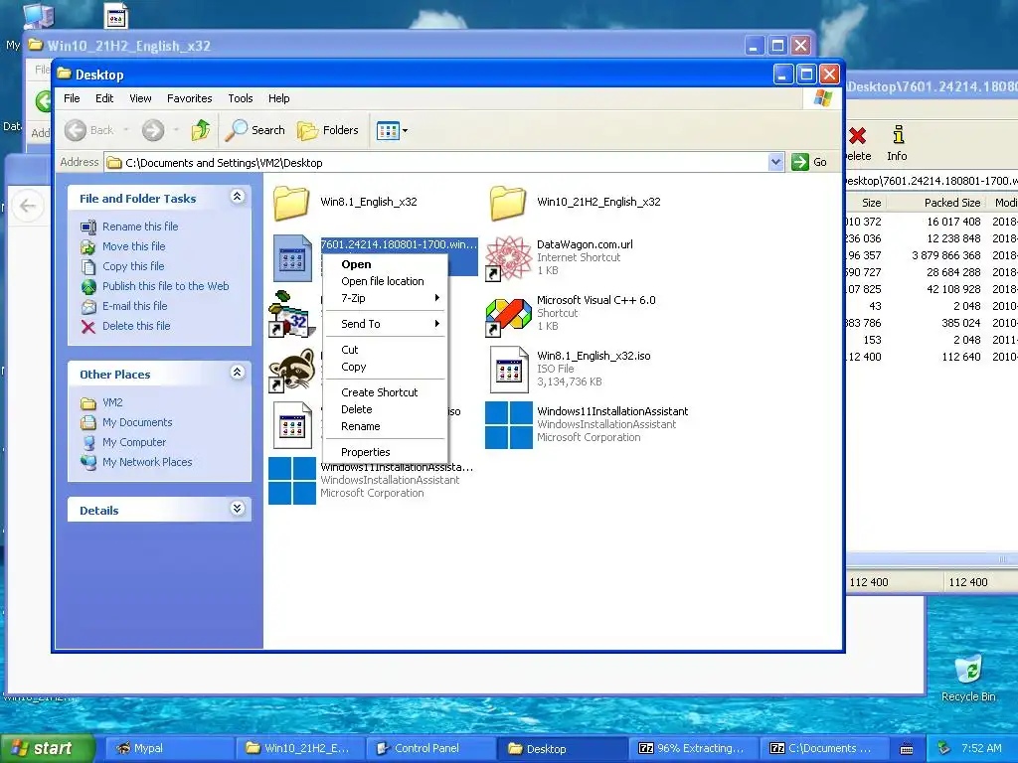Click Publish this file to the Web
1018x763 pixels.
tap(166, 286)
